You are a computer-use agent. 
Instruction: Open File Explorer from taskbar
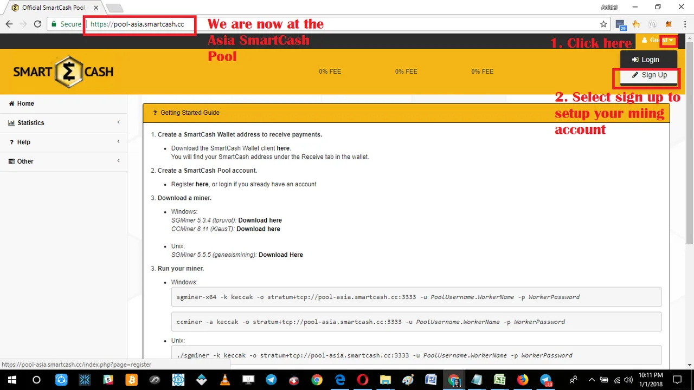click(x=385, y=380)
